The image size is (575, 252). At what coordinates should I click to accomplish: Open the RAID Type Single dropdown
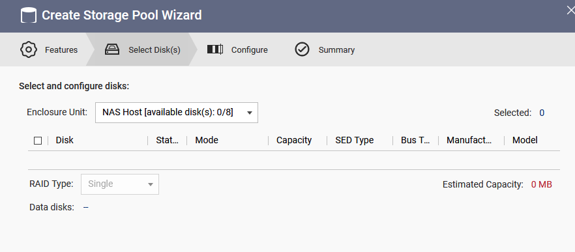click(x=120, y=184)
